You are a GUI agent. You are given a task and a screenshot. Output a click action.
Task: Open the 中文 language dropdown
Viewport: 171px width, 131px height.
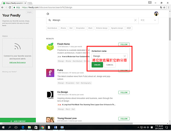[148, 20]
